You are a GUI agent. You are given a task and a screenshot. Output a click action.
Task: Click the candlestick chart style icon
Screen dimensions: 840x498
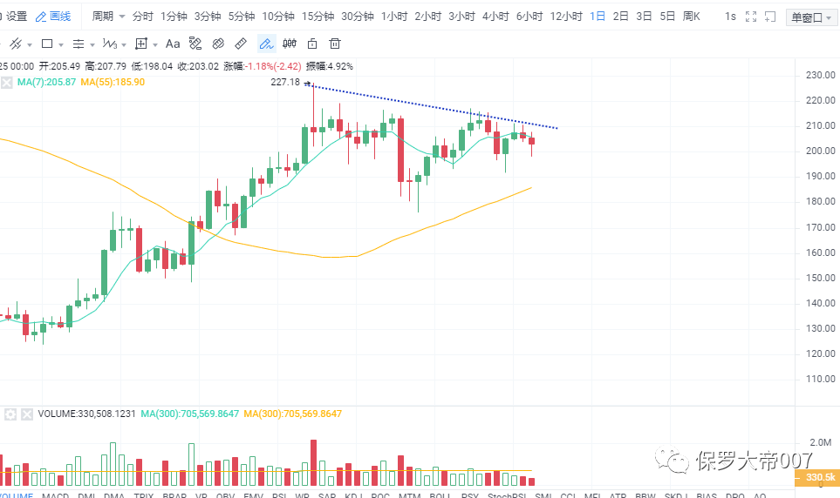[x=290, y=44]
